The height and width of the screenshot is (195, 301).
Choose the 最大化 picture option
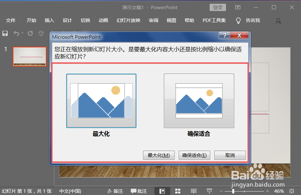(x=101, y=101)
